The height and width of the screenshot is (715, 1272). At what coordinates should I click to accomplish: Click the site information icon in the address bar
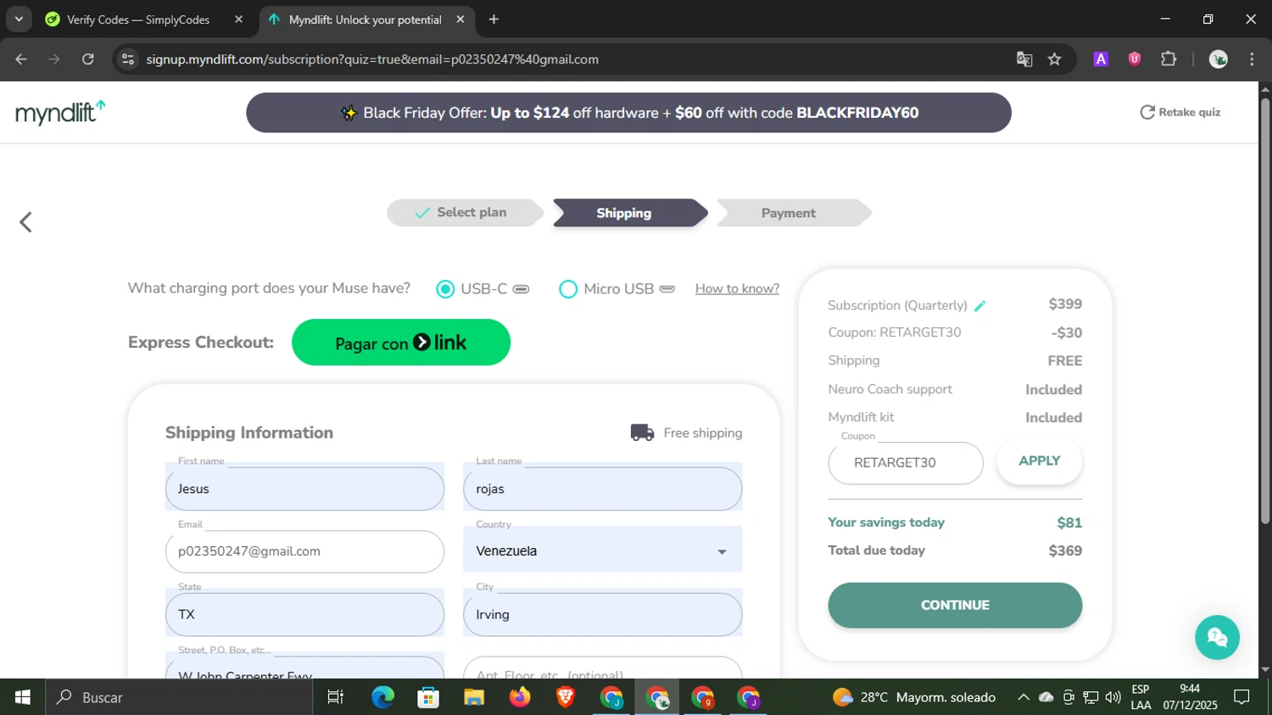[128, 59]
